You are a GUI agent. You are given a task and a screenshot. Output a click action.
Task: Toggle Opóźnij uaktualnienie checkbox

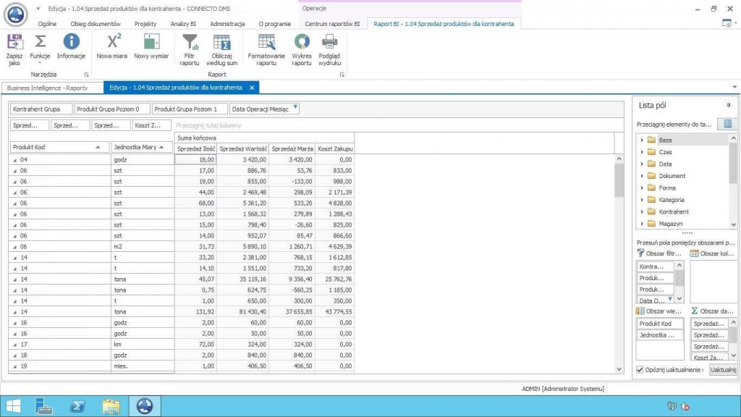coord(640,370)
